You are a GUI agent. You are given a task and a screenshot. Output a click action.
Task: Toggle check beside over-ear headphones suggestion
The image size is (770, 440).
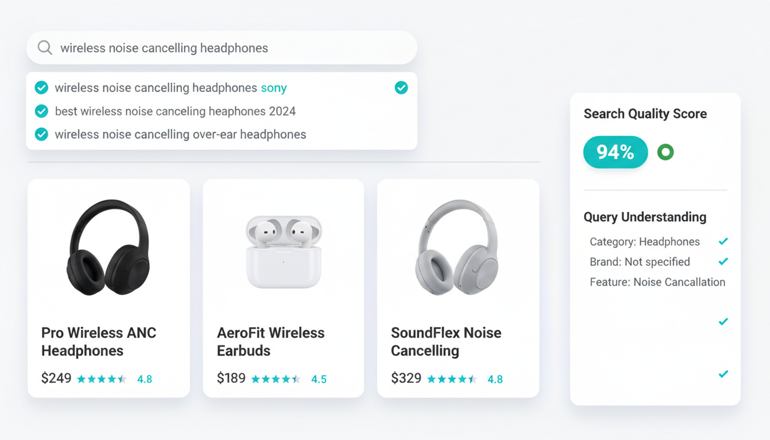pos(41,134)
